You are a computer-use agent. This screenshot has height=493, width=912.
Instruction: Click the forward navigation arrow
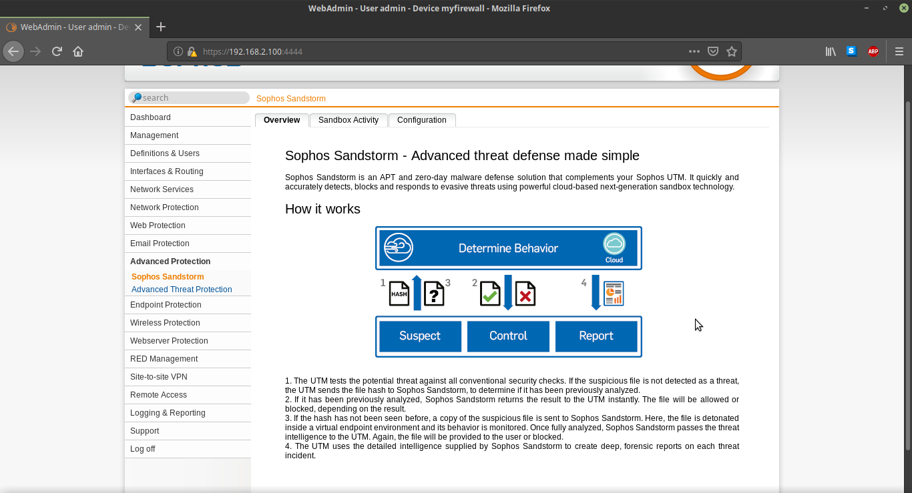click(35, 51)
